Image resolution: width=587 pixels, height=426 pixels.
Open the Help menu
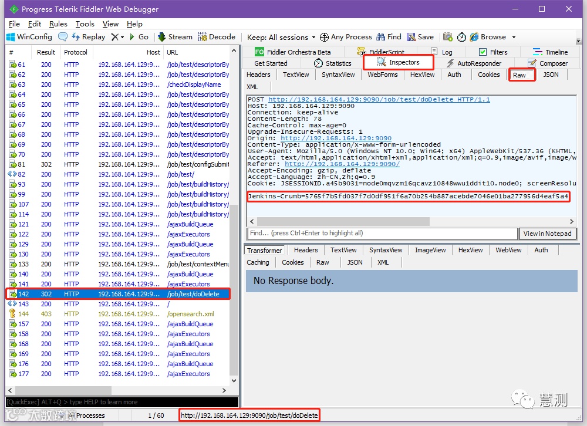point(134,24)
